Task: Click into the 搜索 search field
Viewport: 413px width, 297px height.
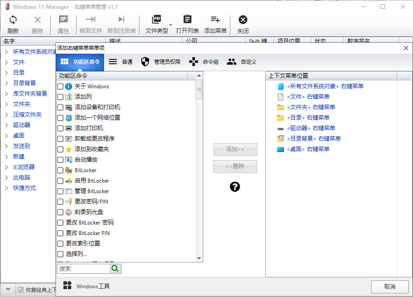Action: tap(83, 269)
